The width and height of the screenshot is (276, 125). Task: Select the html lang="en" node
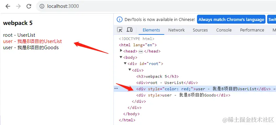click(x=138, y=45)
